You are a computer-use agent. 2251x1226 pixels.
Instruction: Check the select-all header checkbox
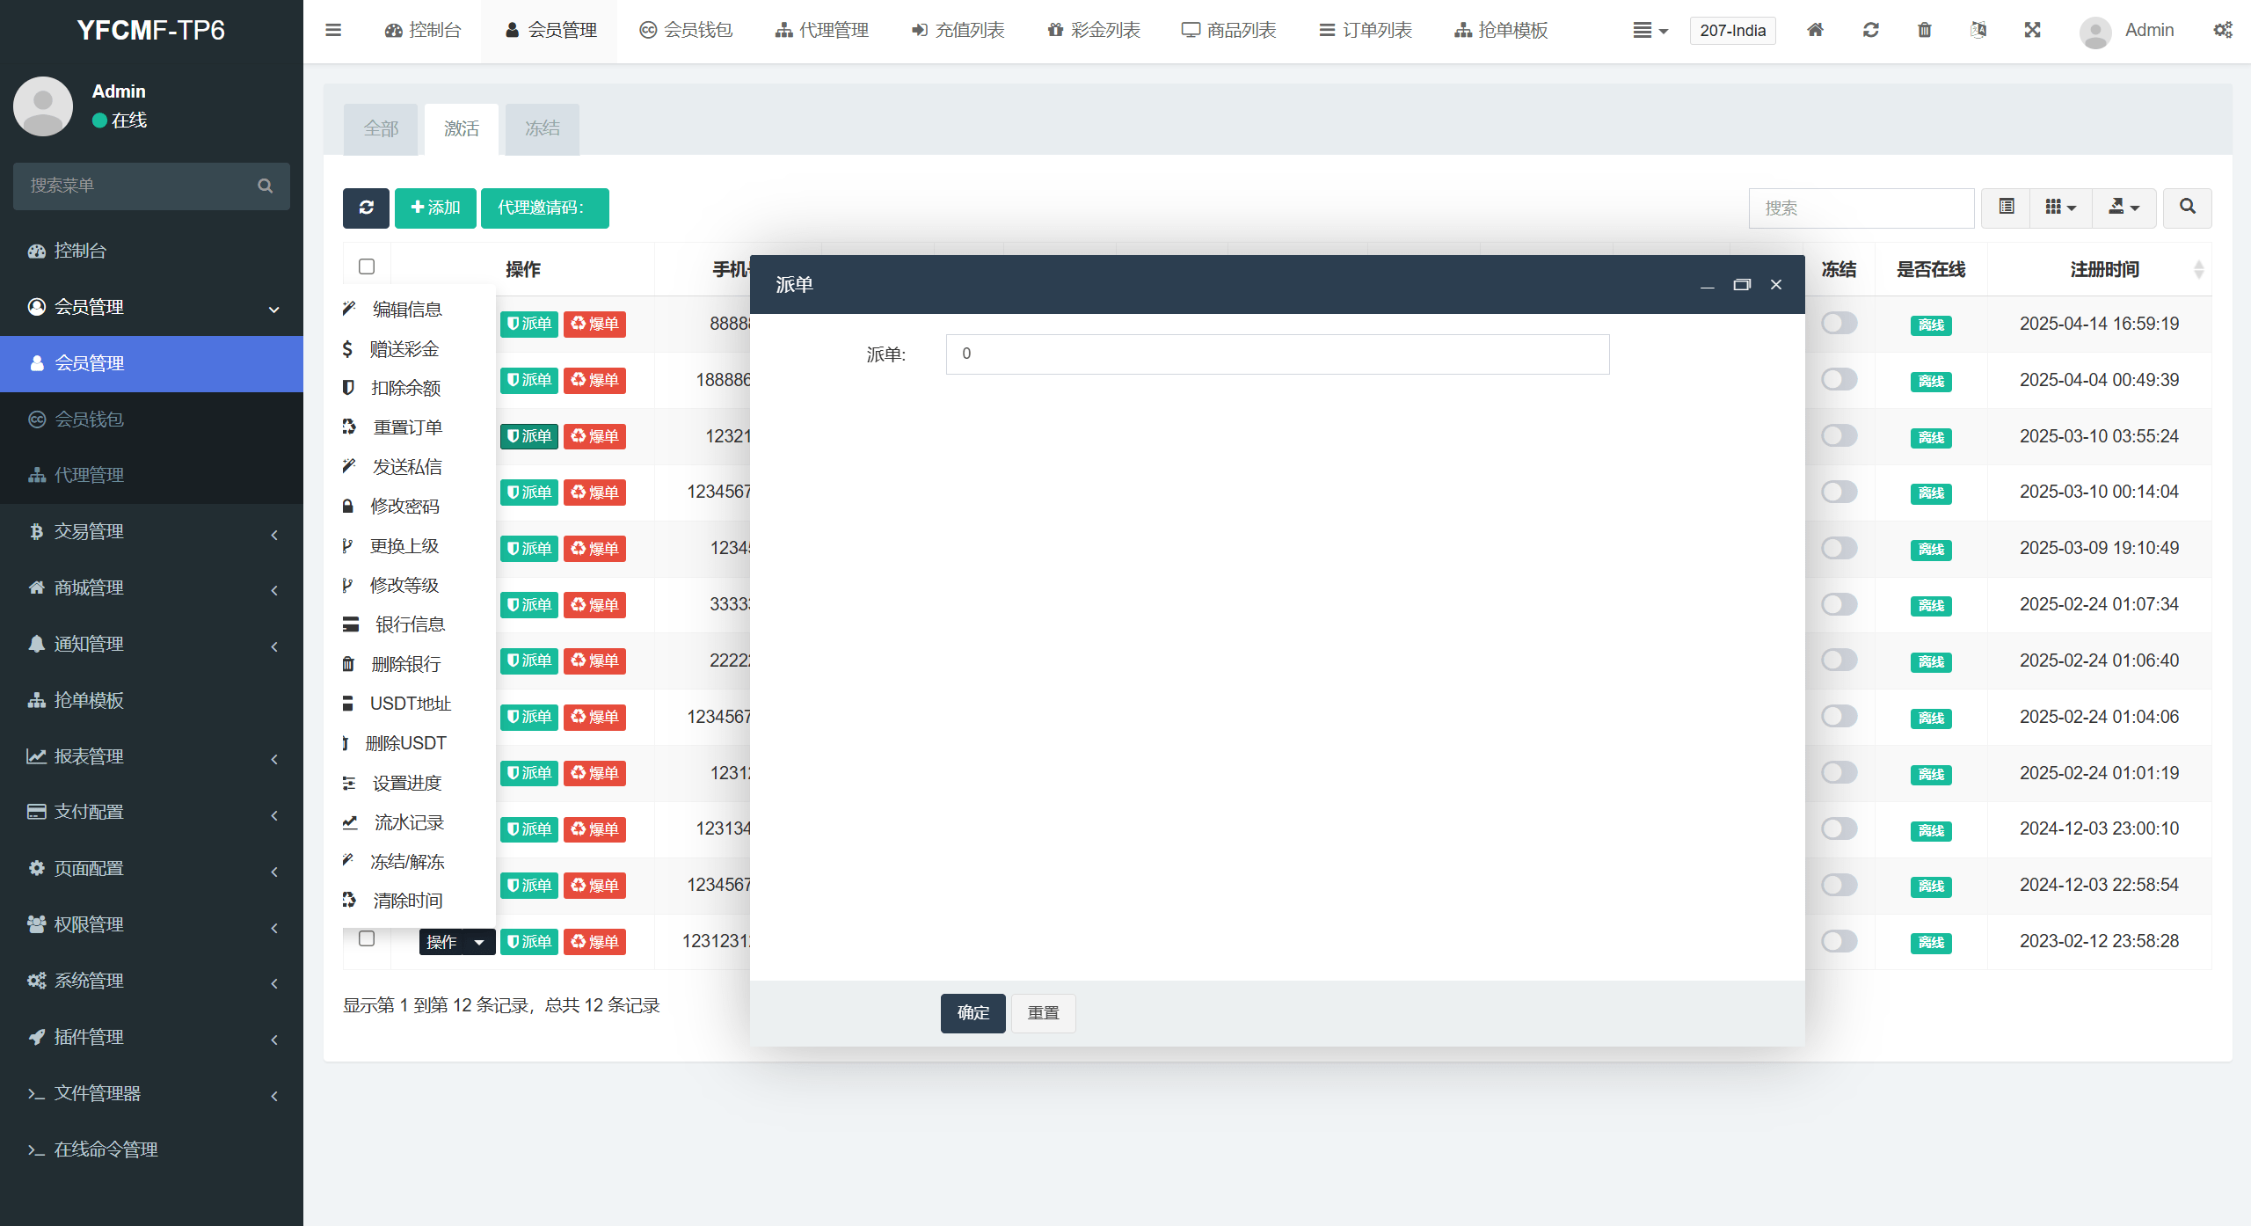coord(367,266)
